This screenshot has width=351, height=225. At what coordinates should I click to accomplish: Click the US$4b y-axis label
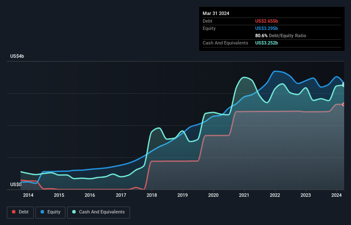17,56
